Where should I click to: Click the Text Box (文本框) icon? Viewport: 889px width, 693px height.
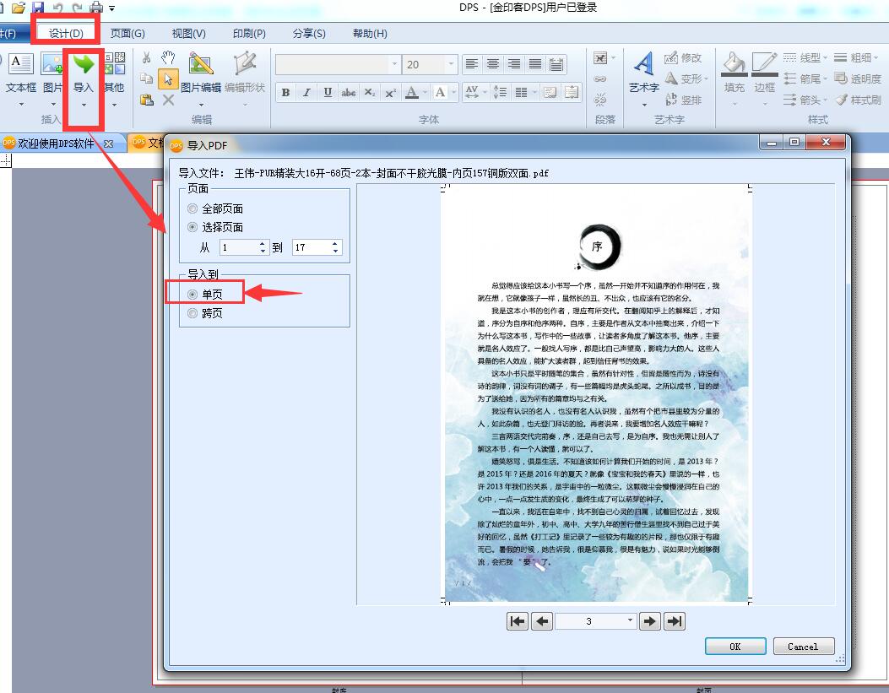[x=20, y=63]
